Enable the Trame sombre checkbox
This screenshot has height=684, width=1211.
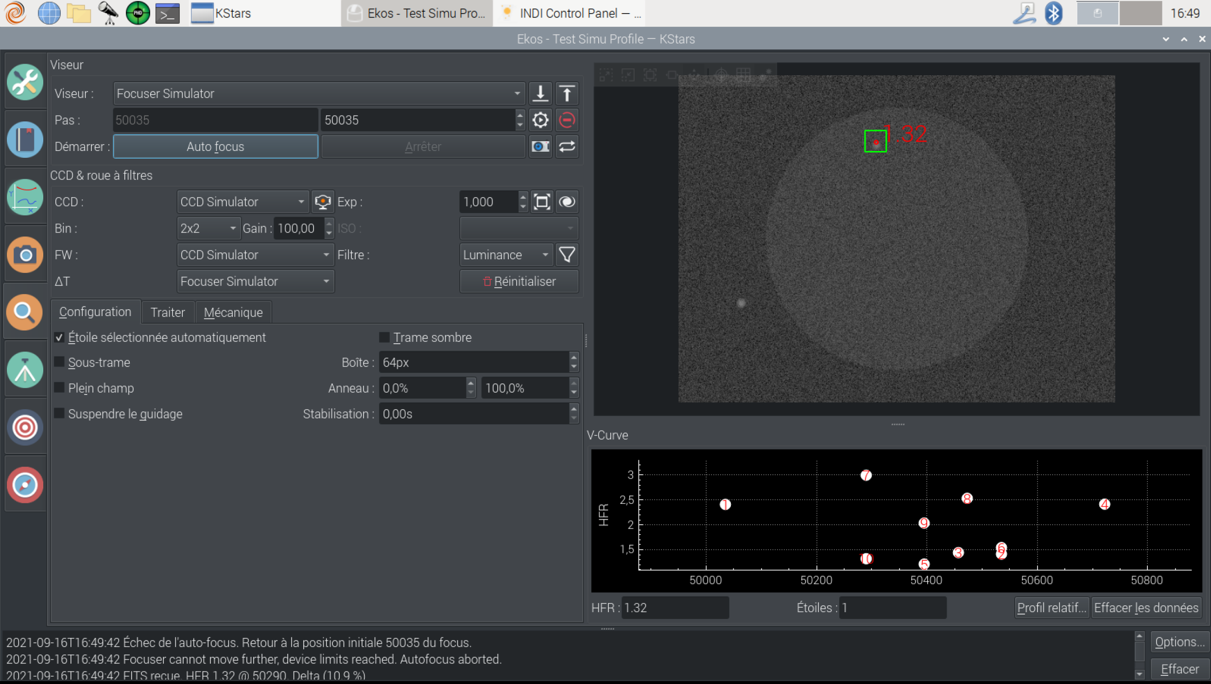click(x=384, y=337)
